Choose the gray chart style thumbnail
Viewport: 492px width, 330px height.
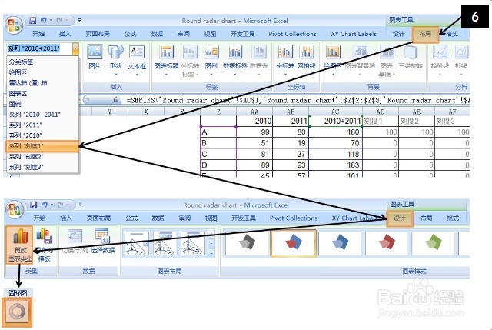coord(247,243)
